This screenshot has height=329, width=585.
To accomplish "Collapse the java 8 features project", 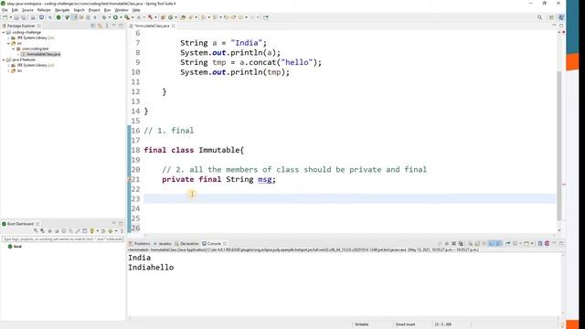I will 4,59.
